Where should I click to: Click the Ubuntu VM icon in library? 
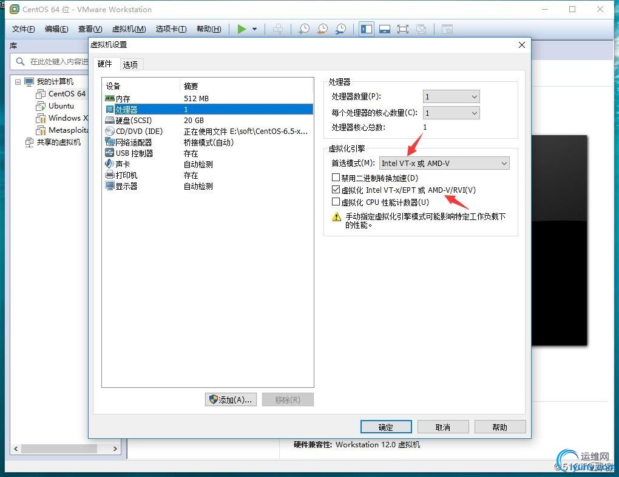[x=41, y=106]
